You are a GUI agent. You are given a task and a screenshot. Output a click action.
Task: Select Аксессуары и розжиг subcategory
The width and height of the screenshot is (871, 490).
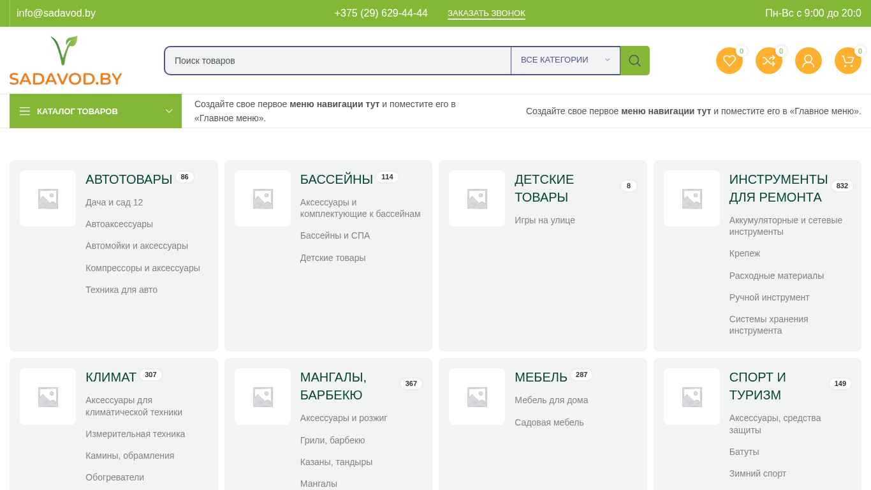(x=344, y=418)
